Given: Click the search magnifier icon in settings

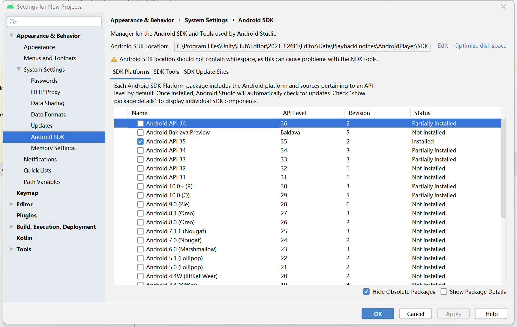Looking at the screenshot, I should tap(13, 22).
